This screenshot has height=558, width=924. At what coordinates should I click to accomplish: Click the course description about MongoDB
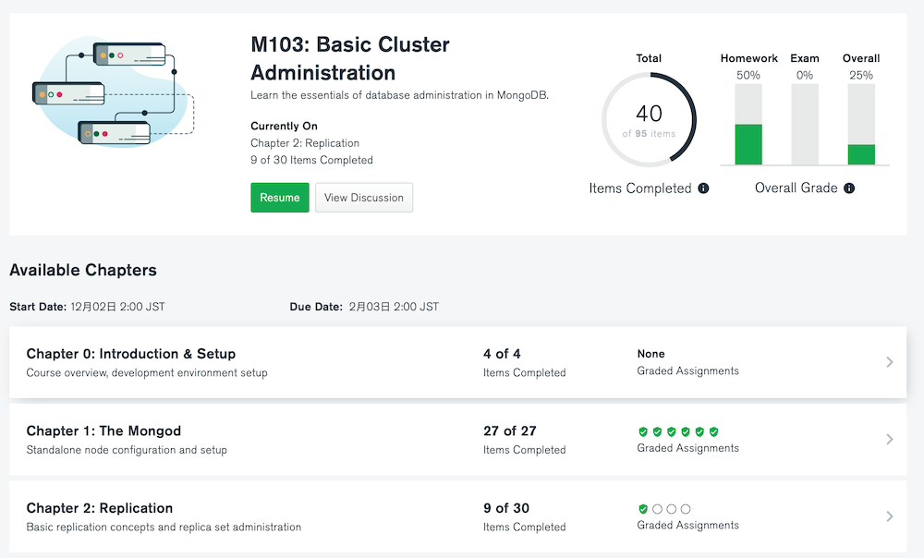point(399,95)
